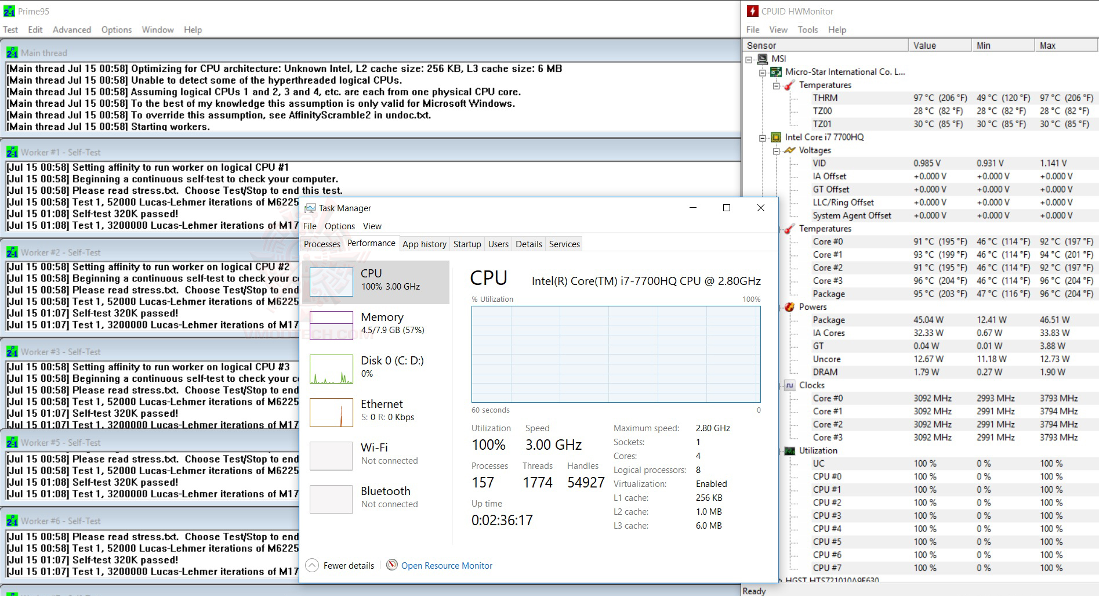Select Wi-Fi in Task Manager performance sidebar

(x=376, y=456)
